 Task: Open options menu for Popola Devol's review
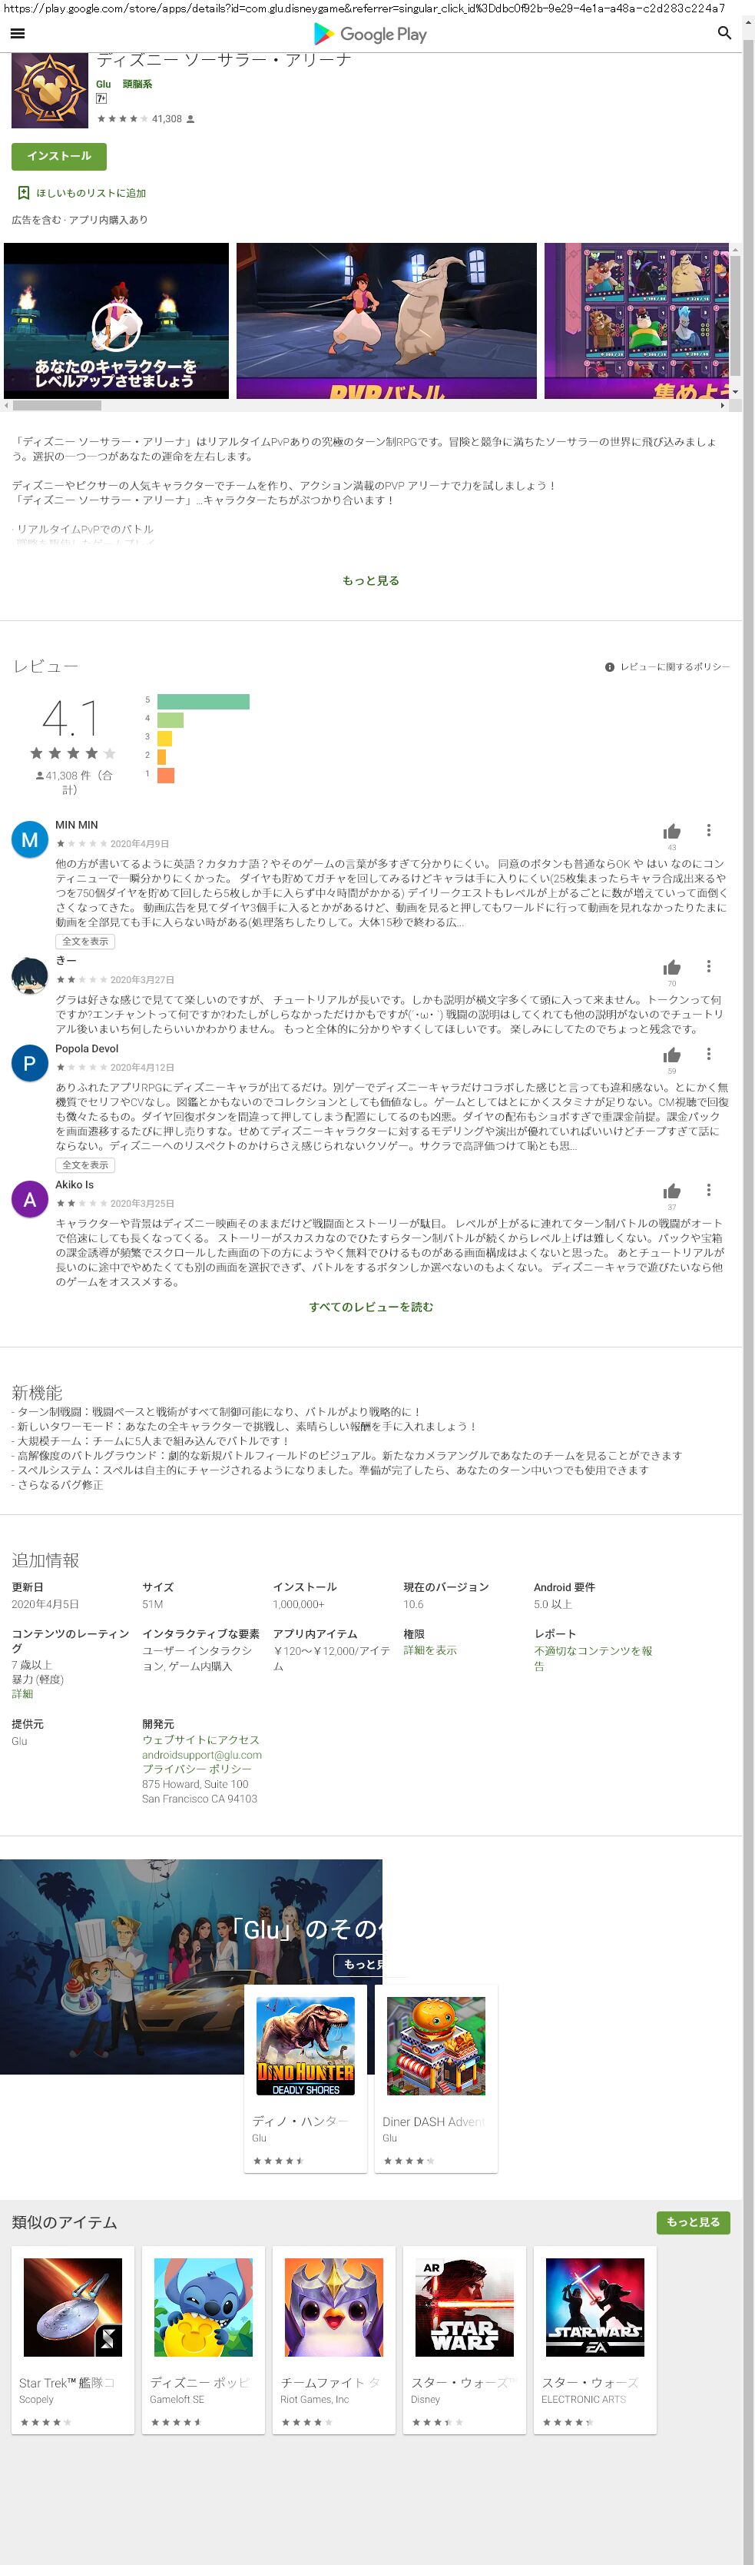(x=708, y=1055)
